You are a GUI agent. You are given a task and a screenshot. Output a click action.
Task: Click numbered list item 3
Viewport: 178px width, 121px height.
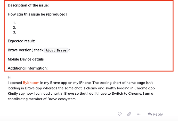click(x=14, y=32)
